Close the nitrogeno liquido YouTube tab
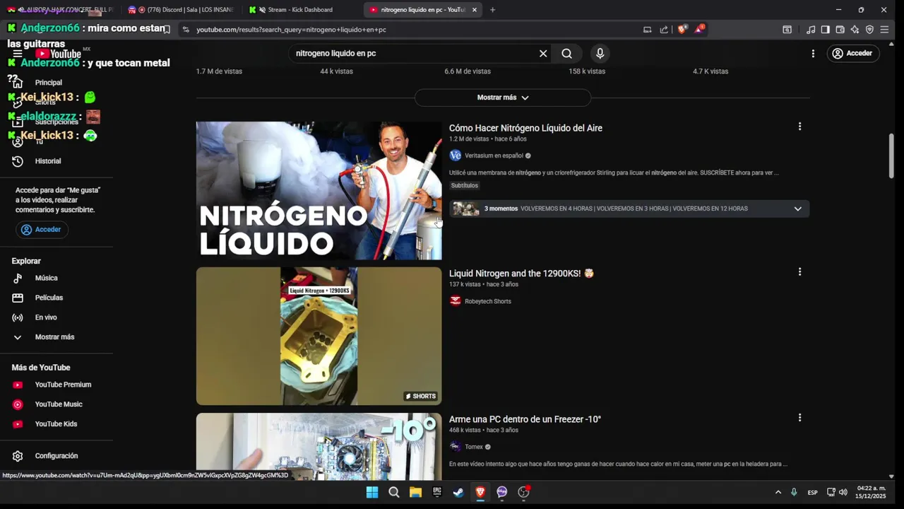The width and height of the screenshot is (904, 509). [475, 10]
